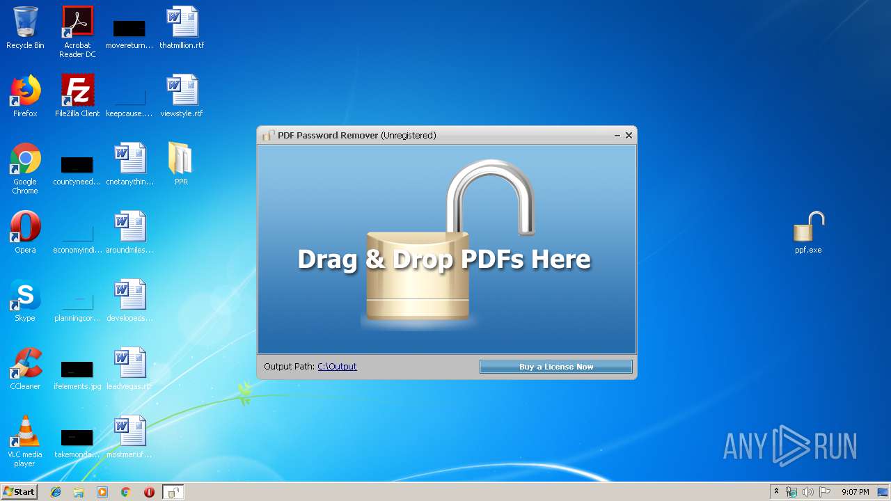Image resolution: width=891 pixels, height=501 pixels.
Task: Open the Windows Start menu
Action: pyautogui.click(x=19, y=492)
